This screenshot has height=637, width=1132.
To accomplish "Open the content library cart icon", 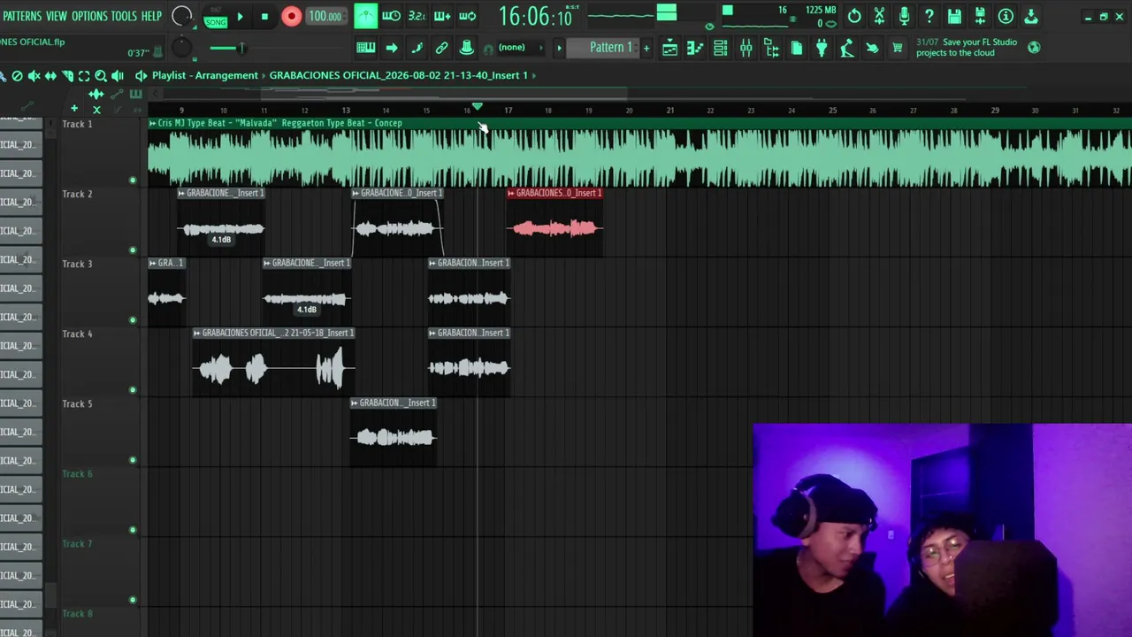I will tap(898, 48).
